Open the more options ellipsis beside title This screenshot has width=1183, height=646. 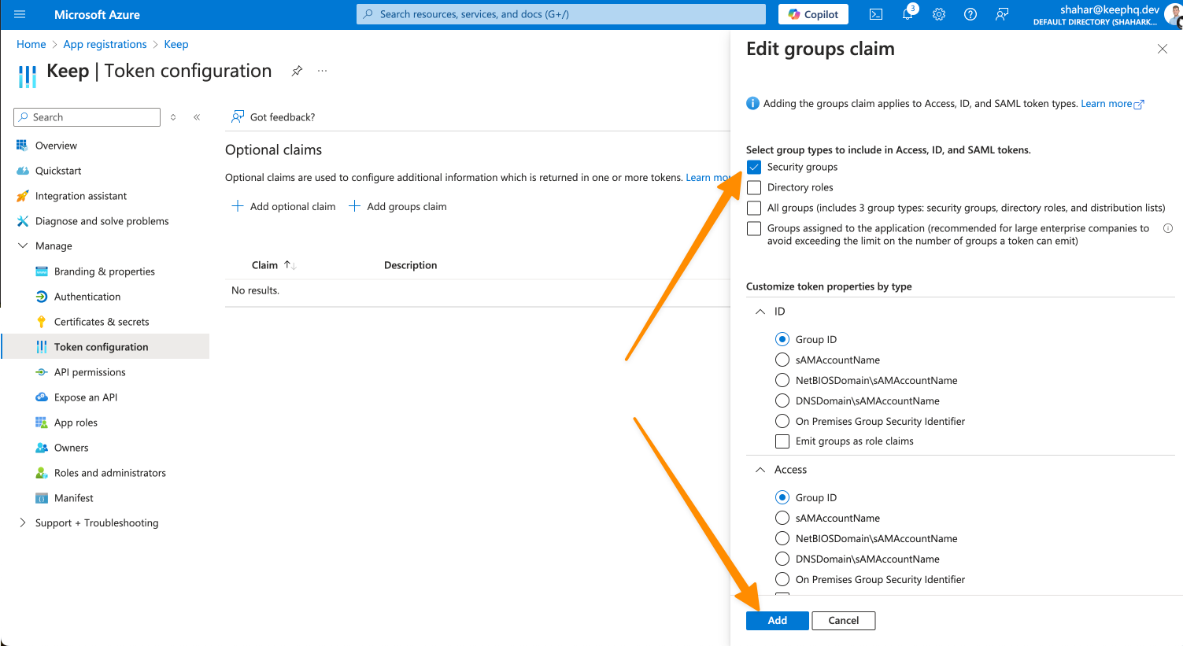322,71
